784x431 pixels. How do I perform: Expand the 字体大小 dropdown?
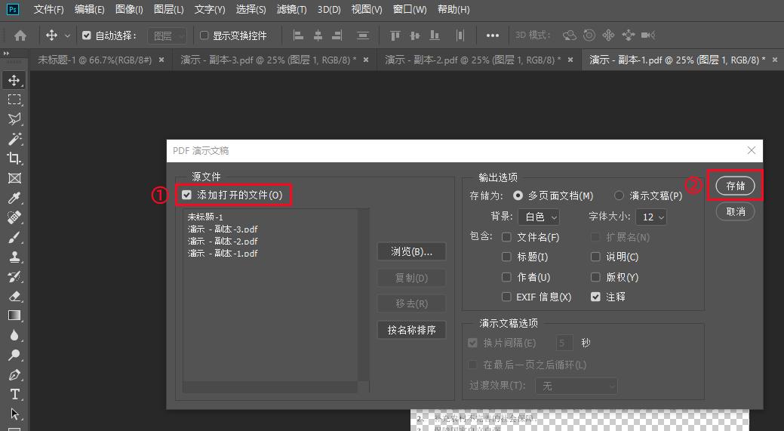point(651,217)
